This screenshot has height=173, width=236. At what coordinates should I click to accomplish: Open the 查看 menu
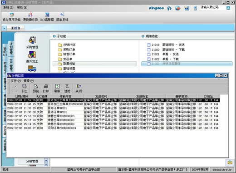(29, 81)
